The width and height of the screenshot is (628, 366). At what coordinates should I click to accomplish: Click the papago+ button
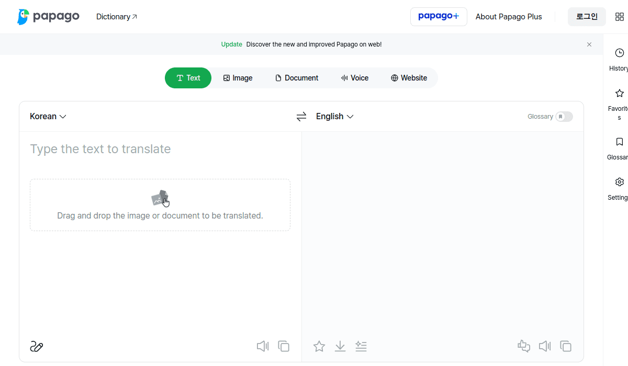439,17
